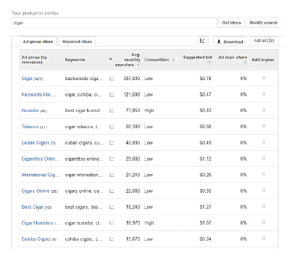Open trend chart for Tobacco row
This screenshot has height=256, width=297.
click(x=112, y=126)
